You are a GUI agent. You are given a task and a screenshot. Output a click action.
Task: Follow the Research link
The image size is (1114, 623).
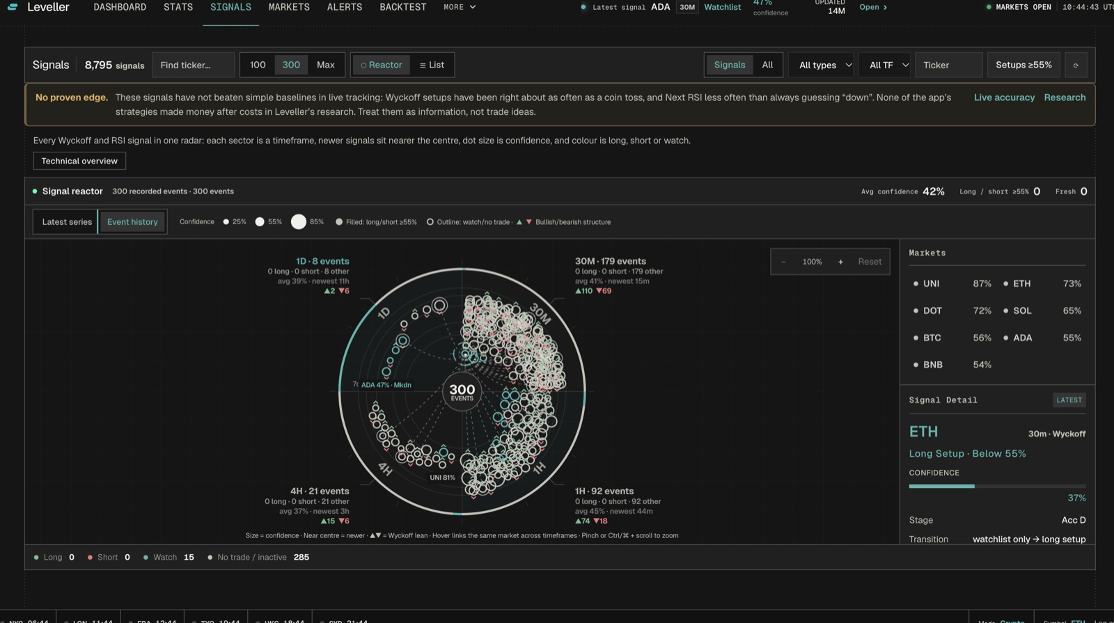pyautogui.click(x=1065, y=97)
